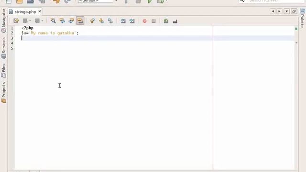
Task: Toggle bookmark on current line
Action: tap(110, 21)
